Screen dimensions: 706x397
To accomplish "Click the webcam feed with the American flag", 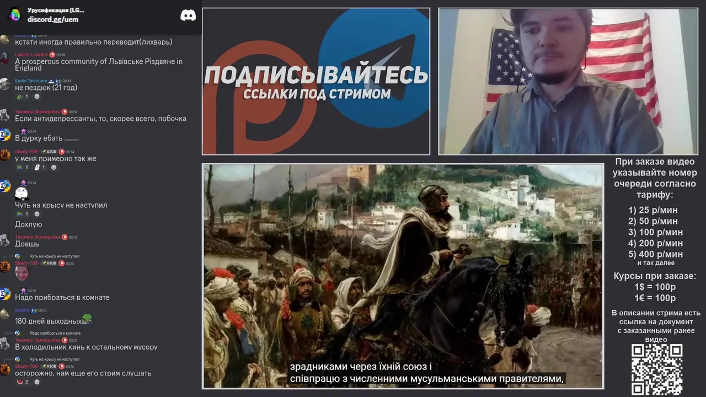I will 568,81.
